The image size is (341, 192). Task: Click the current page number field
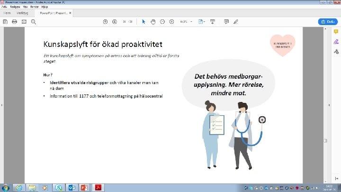[x=125, y=21]
